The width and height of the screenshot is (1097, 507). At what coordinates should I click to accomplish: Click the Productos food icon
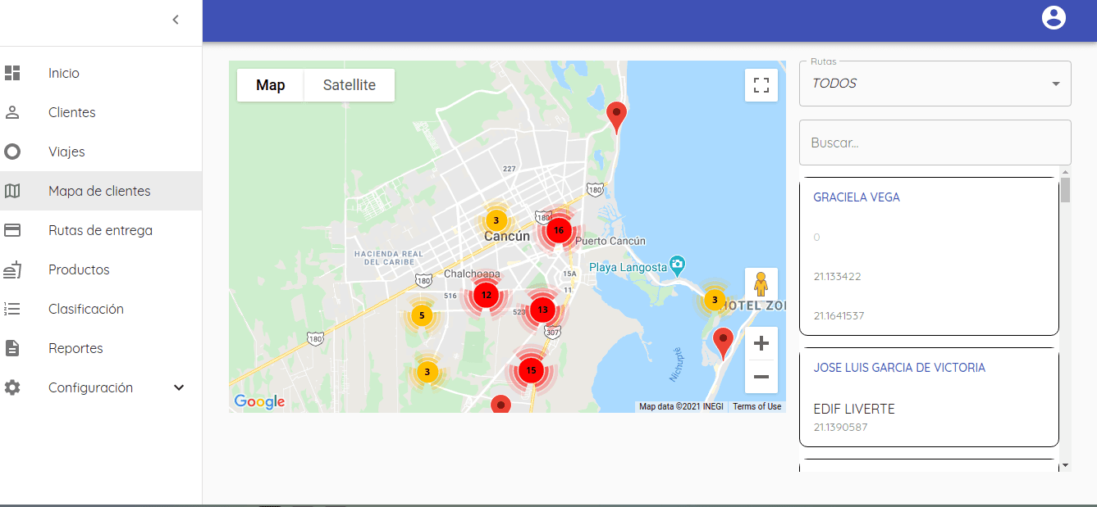(12, 269)
